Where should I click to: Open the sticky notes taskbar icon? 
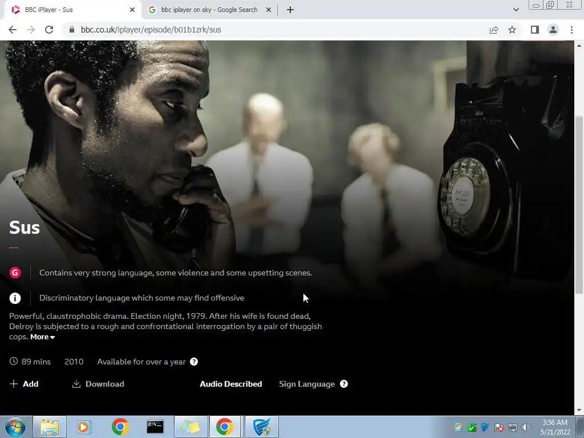pos(190,427)
